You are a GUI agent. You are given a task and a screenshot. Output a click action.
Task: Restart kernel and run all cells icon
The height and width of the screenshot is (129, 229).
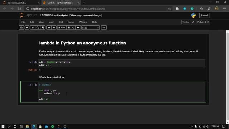pyautogui.click(x=78, y=28)
